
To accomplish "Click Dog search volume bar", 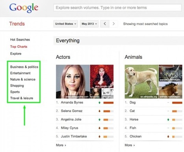I will pos(177,103).
